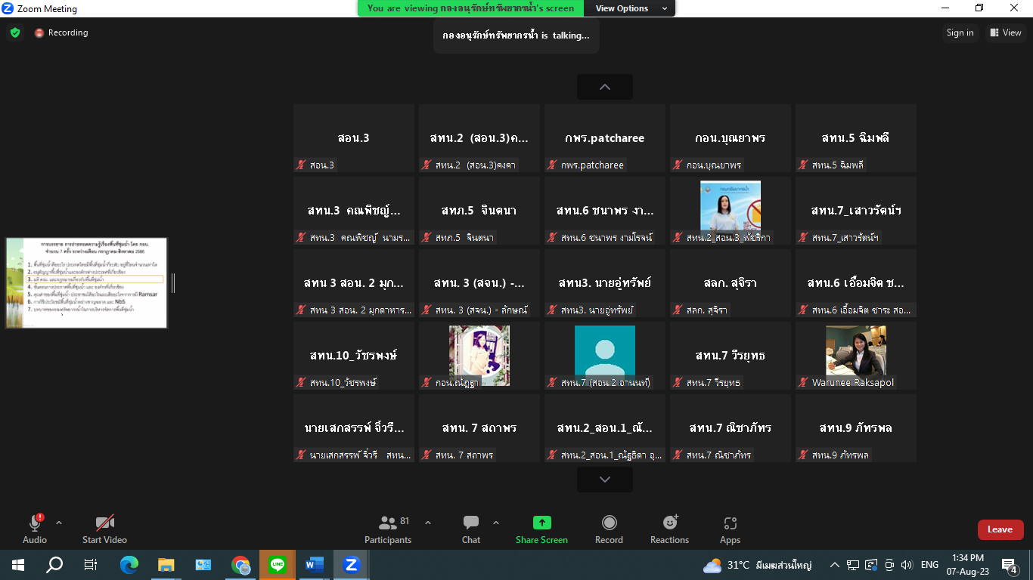Start recording with the Record button
The height and width of the screenshot is (580, 1033).
[x=609, y=529]
